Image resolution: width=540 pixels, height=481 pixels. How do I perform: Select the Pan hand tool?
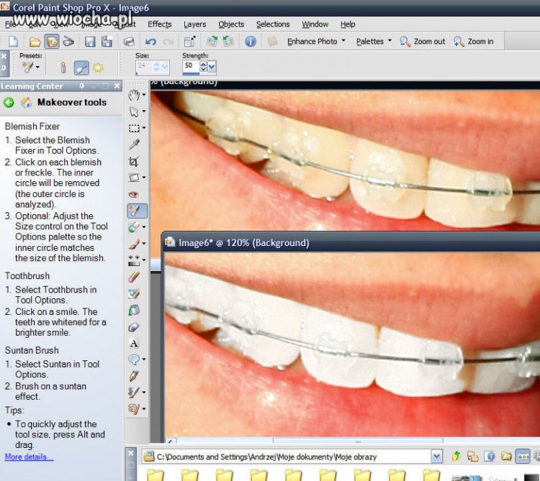click(134, 95)
